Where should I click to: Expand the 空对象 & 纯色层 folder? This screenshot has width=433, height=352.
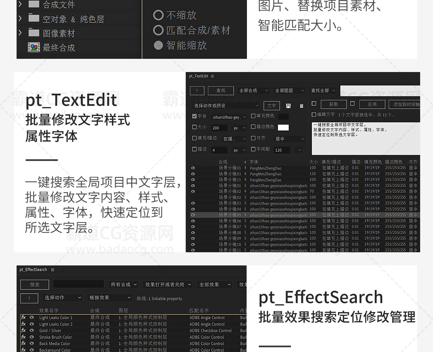pyautogui.click(x=20, y=19)
